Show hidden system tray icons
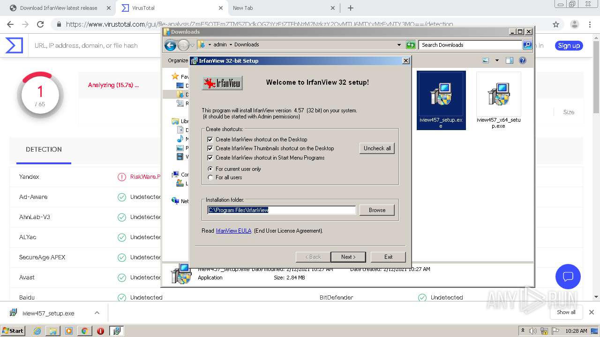Image resolution: width=600 pixels, height=337 pixels. (523, 331)
